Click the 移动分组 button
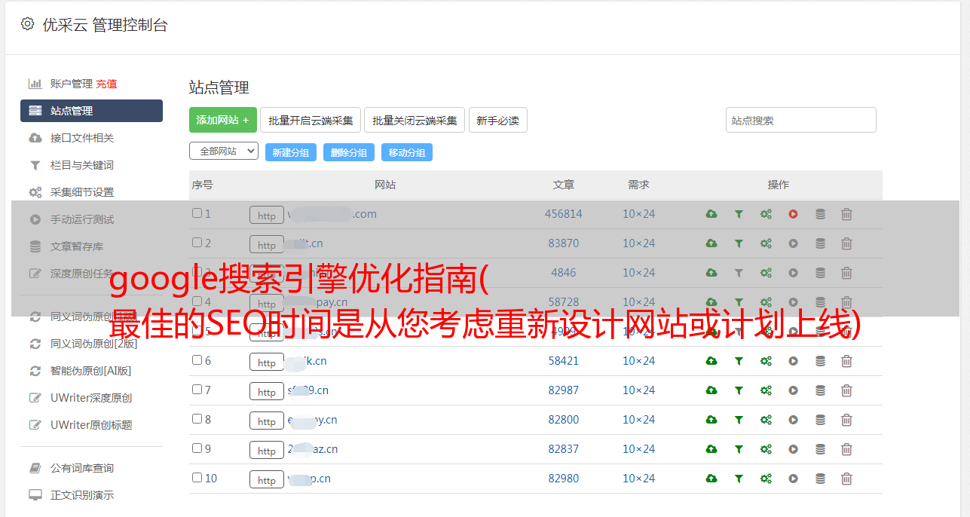Image resolution: width=970 pixels, height=517 pixels. 407,152
